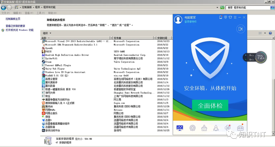Open the help question mark icon
This screenshot has height=147, width=275.
(x=270, y=33)
